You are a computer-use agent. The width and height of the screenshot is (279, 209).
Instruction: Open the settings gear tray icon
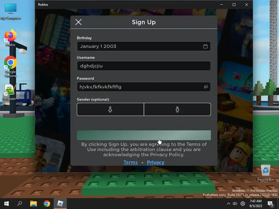coord(243,204)
